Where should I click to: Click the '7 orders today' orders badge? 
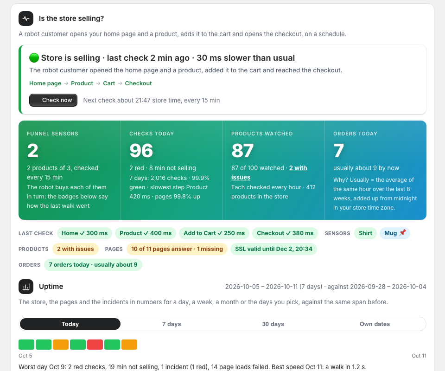93,265
